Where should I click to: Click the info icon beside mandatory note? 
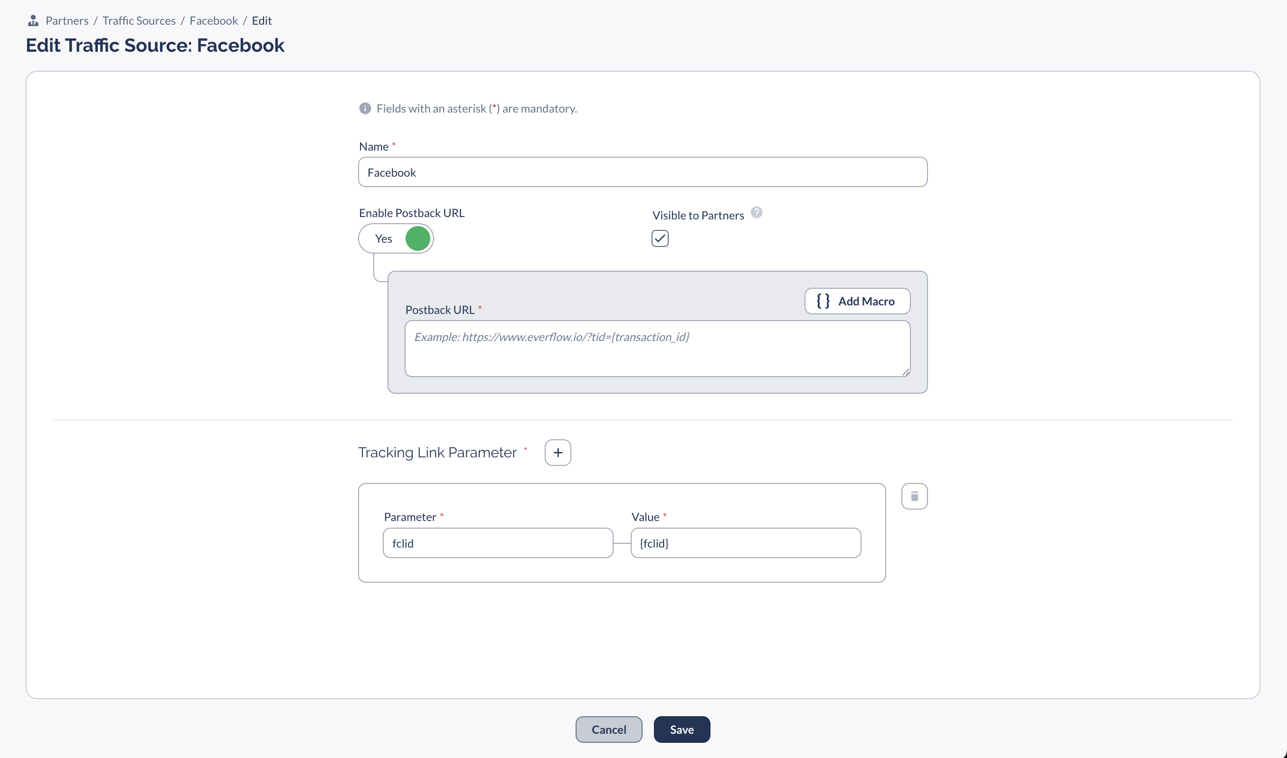(x=365, y=108)
